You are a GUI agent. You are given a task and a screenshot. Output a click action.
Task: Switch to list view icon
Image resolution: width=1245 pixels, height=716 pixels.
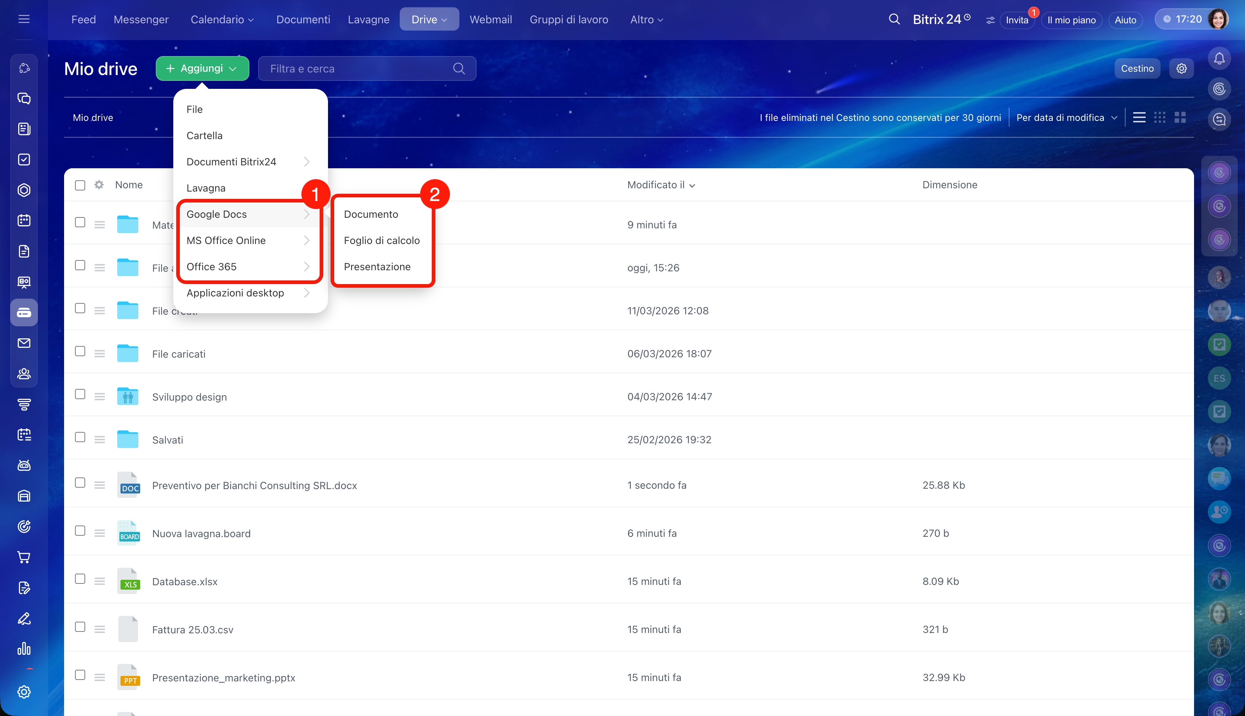(x=1139, y=118)
